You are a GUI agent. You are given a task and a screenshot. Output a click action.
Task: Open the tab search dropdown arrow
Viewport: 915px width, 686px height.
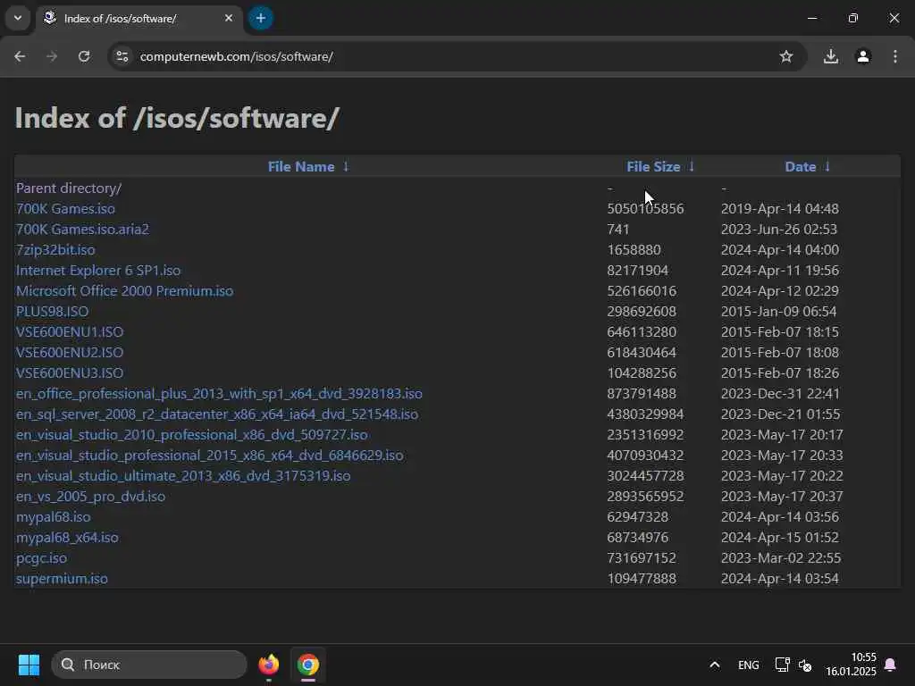pyautogui.click(x=18, y=18)
